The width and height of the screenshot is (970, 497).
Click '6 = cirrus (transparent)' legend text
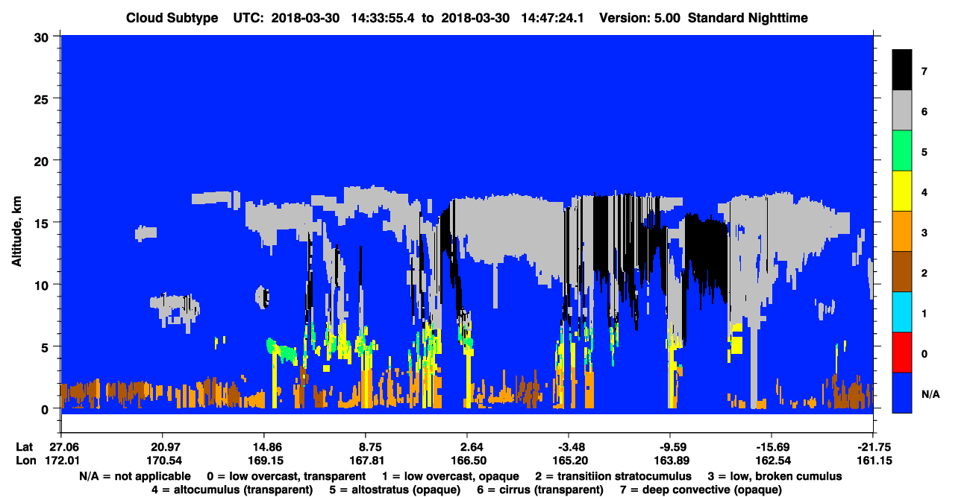pyautogui.click(x=539, y=490)
